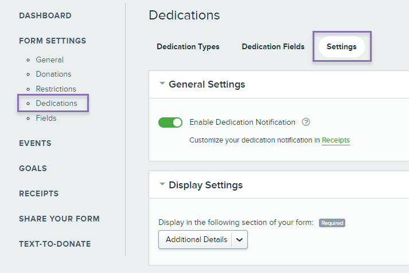Viewport: 409px width, 273px height.
Task: Open Form Settings in the sidebar
Action: 52,41
